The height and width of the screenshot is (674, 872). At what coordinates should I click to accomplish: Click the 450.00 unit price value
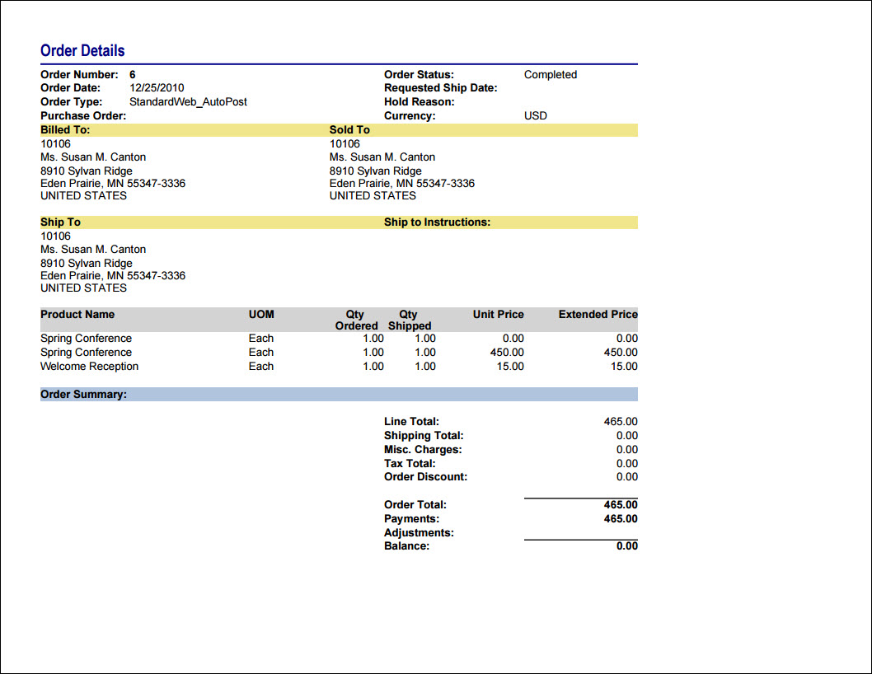[507, 353]
